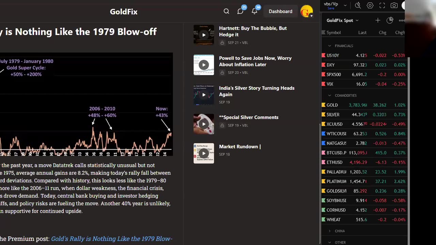Select the WHEAT watchlist row

[x=364, y=219]
